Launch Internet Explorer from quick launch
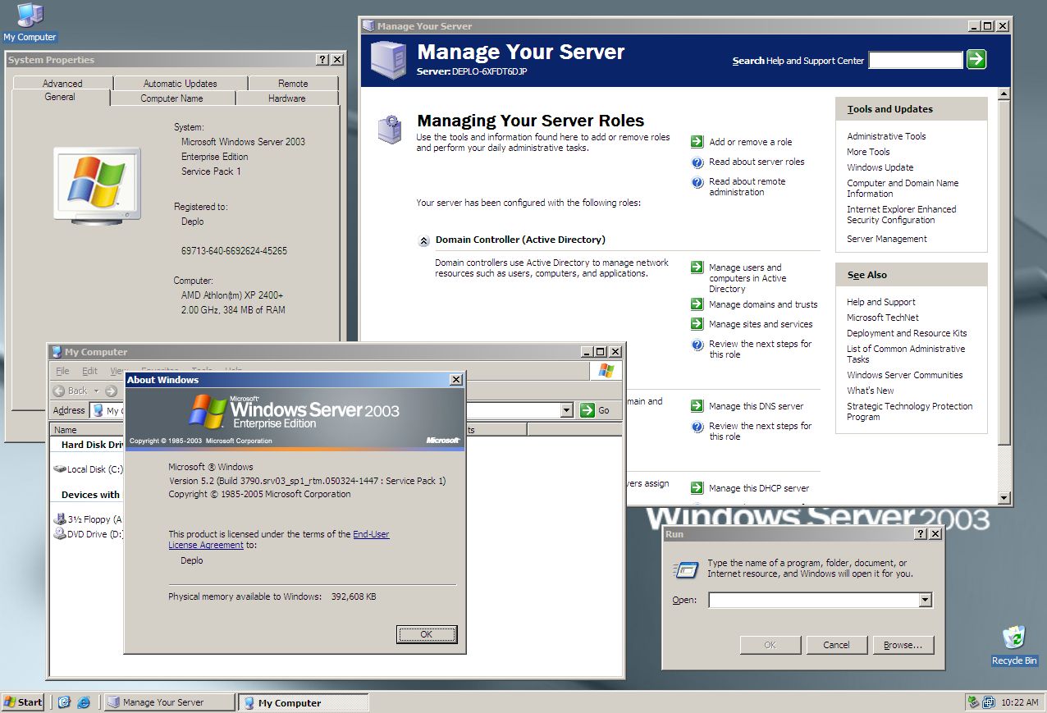Viewport: 1047px width, 713px height. coord(83,702)
